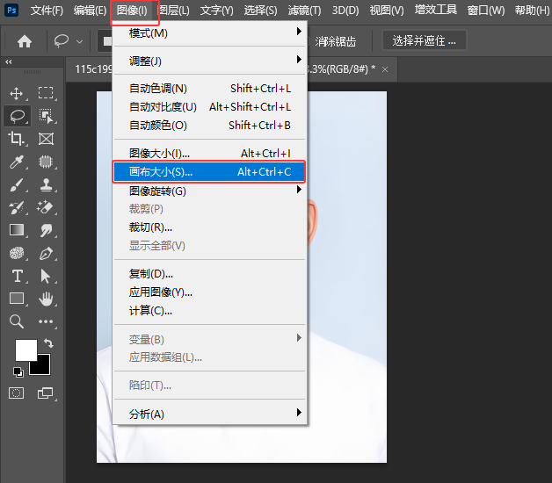Choose 复制(D)... menu item

click(210, 274)
